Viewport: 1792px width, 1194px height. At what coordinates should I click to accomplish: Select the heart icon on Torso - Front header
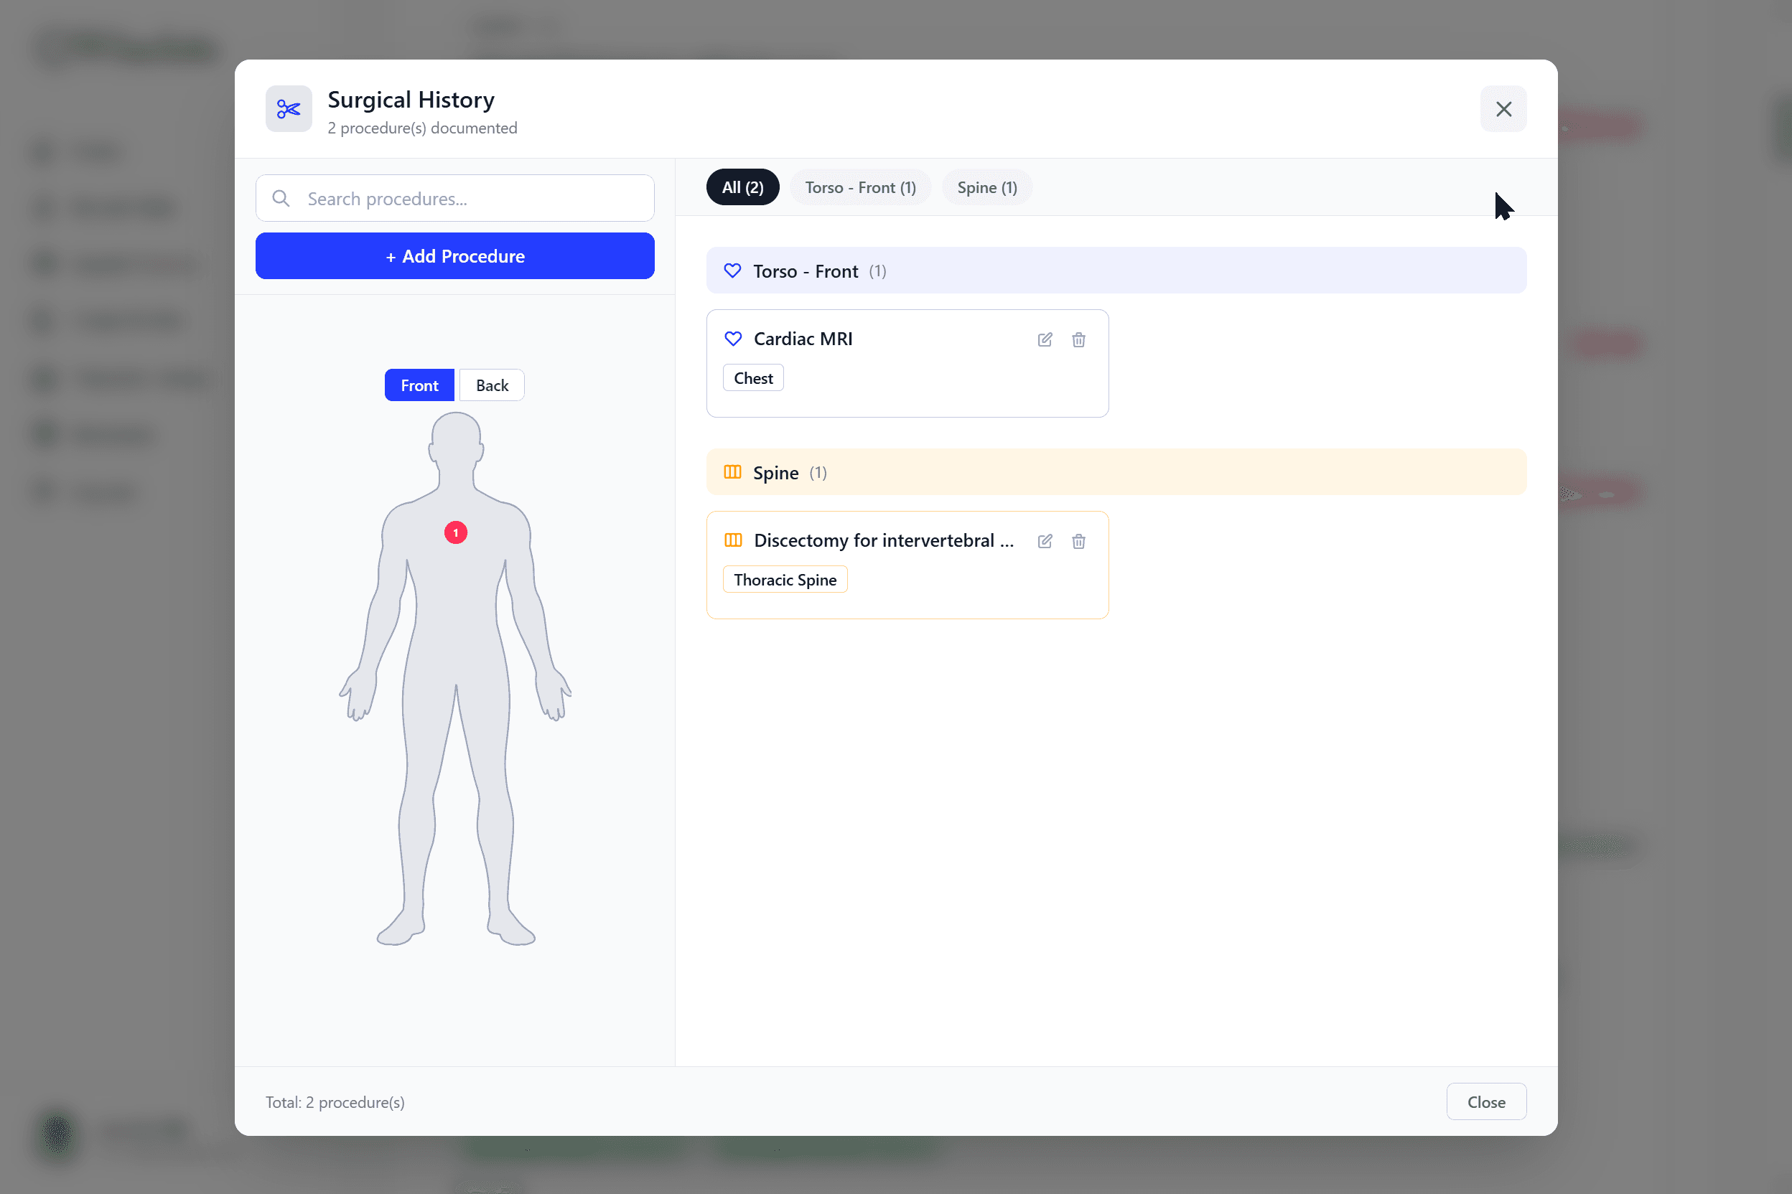[732, 271]
